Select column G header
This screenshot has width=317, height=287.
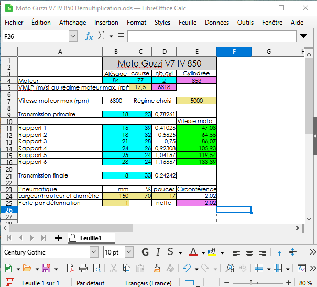[269, 51]
